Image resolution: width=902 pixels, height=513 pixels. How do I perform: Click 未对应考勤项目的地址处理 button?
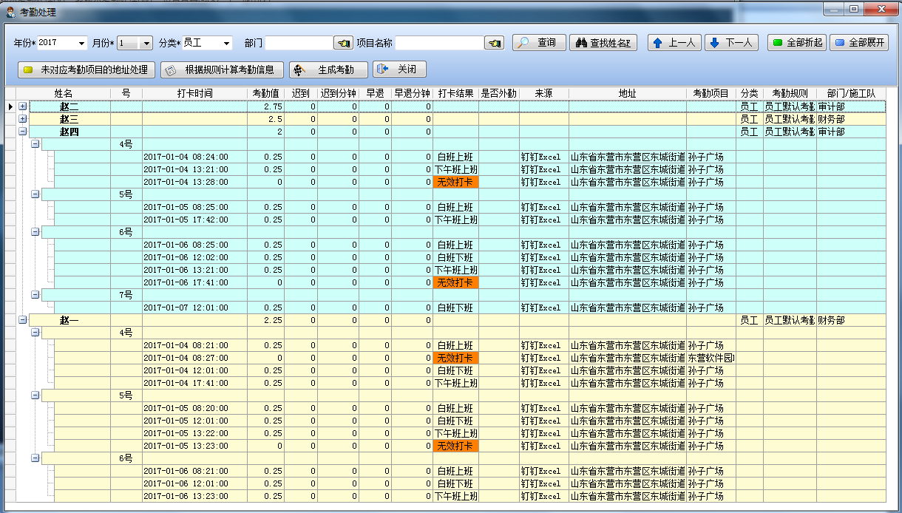pos(87,70)
